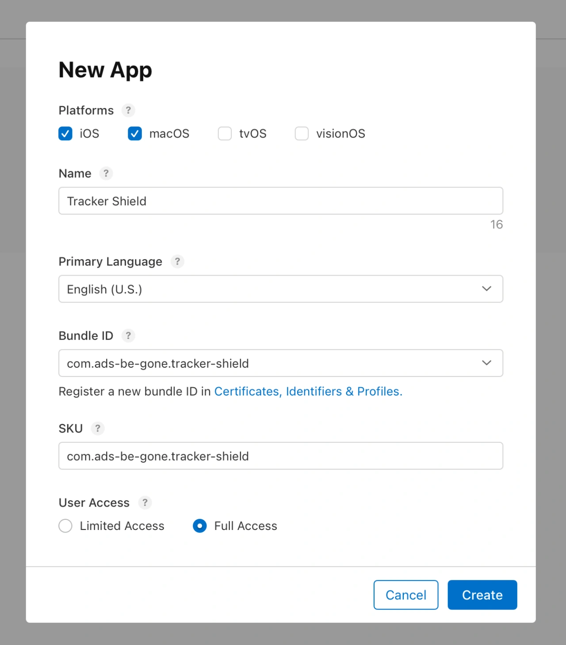Open the Primary Language dropdown
The image size is (566, 645).
(x=280, y=289)
